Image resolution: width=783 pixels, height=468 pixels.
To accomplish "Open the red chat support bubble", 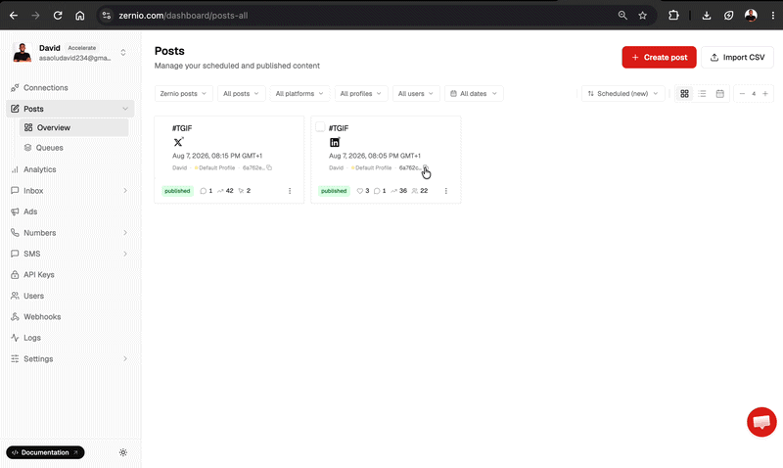I will tap(761, 422).
